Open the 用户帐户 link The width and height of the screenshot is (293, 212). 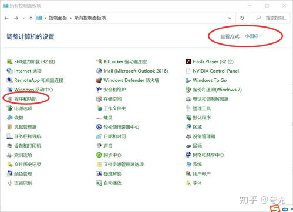[x=201, y=174]
